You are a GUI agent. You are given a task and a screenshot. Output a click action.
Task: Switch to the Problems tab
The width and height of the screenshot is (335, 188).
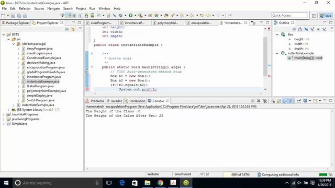(x=95, y=101)
